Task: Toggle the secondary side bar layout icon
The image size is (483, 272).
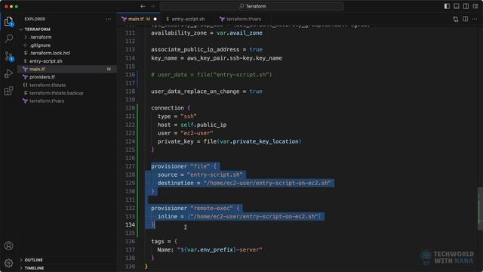Action: [x=466, y=6]
